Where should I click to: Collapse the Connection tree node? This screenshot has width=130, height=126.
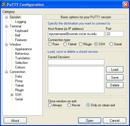click(x=6, y=72)
